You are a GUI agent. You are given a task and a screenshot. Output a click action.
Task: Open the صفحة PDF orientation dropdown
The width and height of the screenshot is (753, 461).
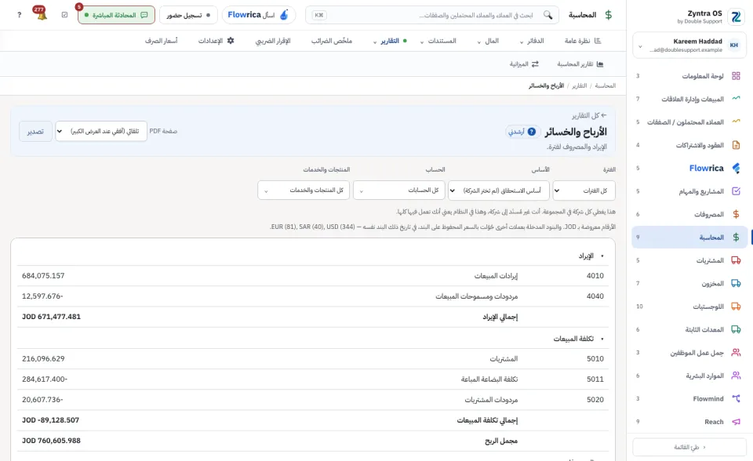click(x=101, y=131)
